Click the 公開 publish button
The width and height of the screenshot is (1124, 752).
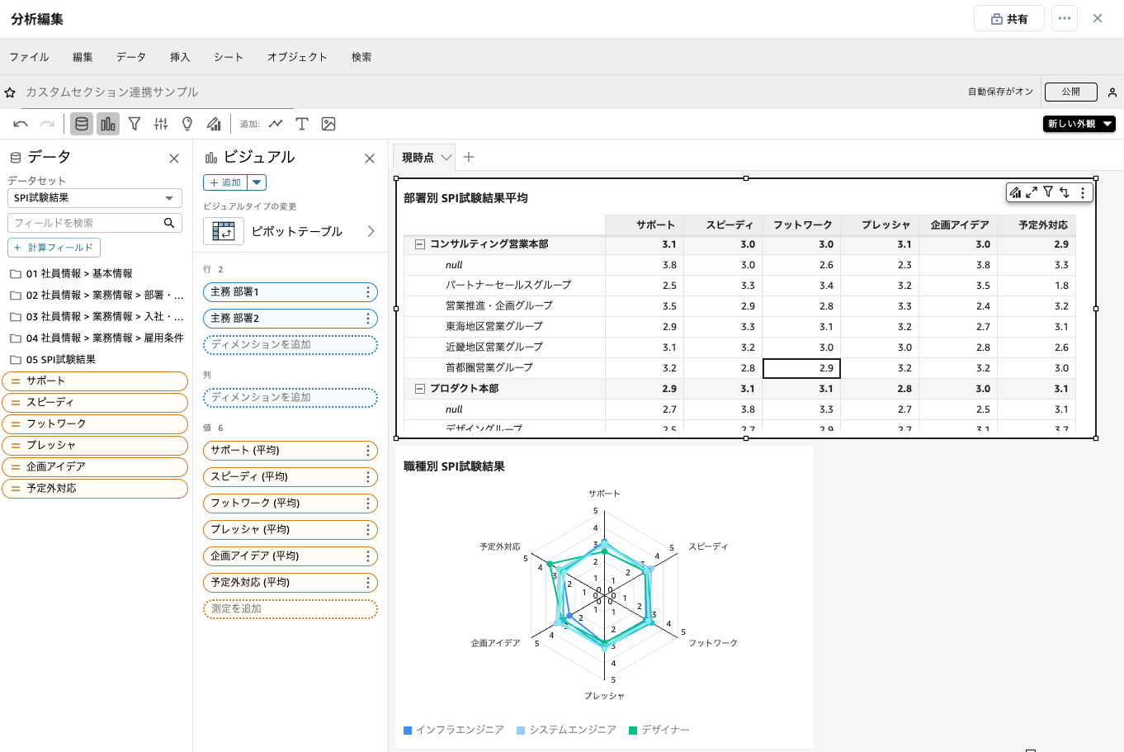coord(1070,92)
